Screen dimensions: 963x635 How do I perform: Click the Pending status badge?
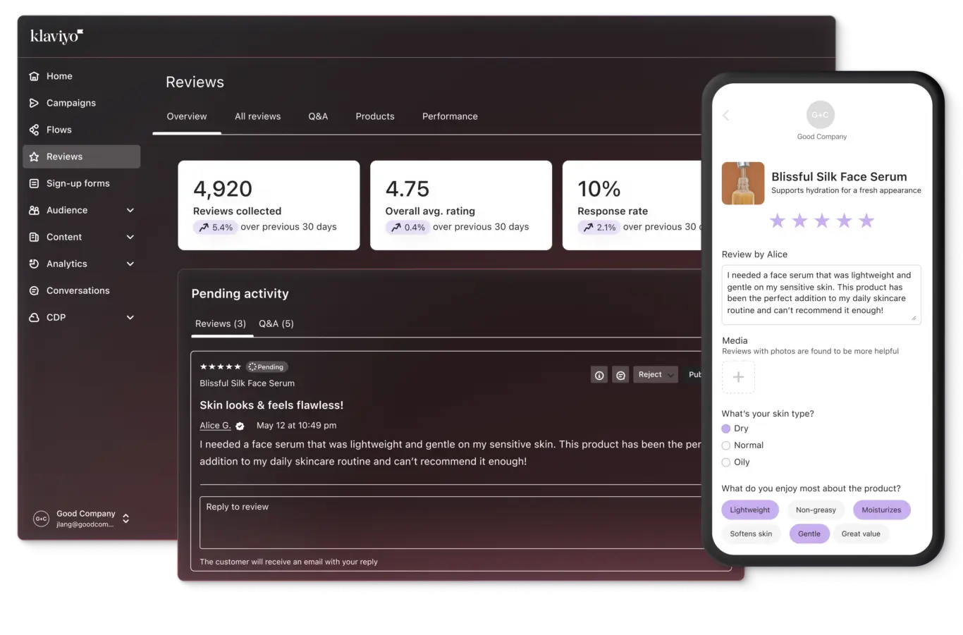(x=266, y=367)
